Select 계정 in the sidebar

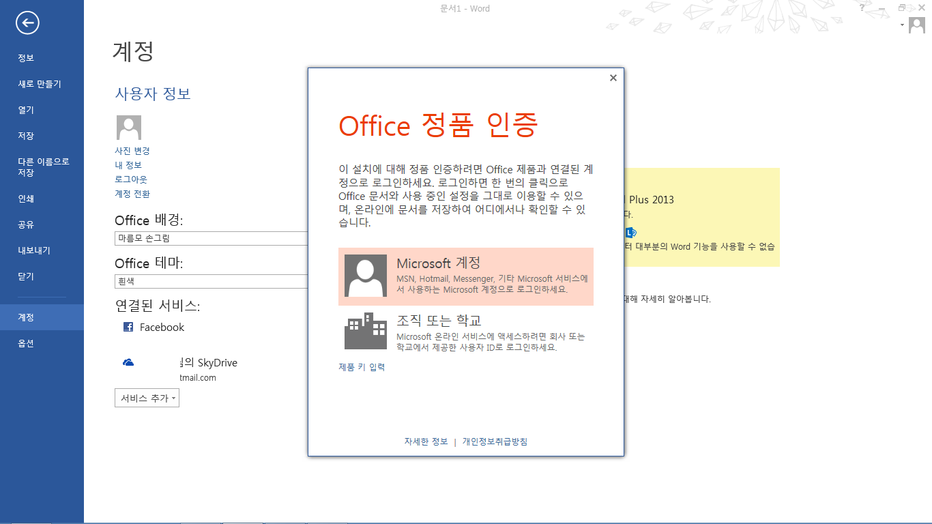tap(42, 317)
